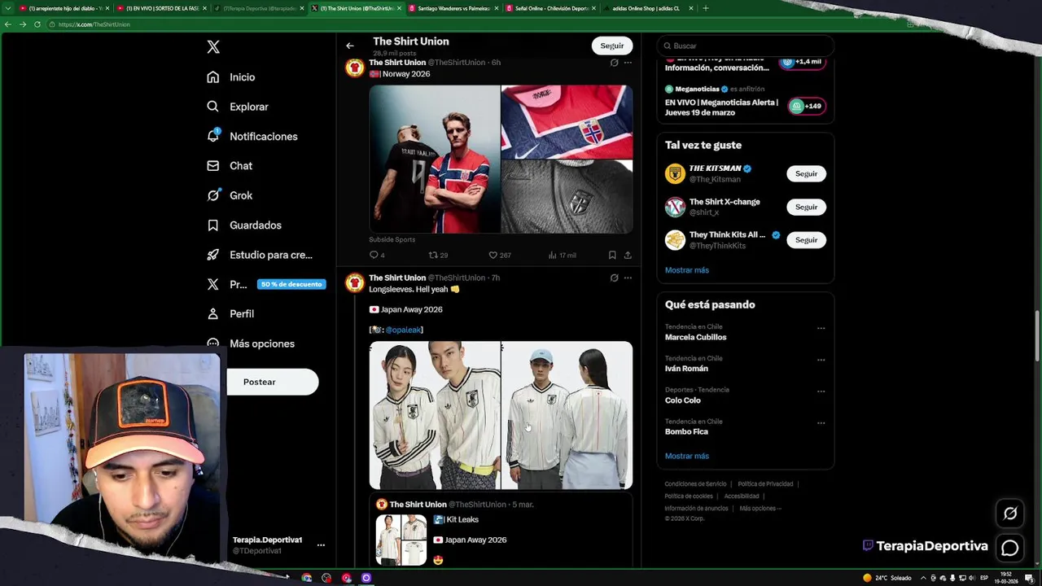
Task: Click the back arrow beside The Shirt Union
Action: click(x=349, y=46)
